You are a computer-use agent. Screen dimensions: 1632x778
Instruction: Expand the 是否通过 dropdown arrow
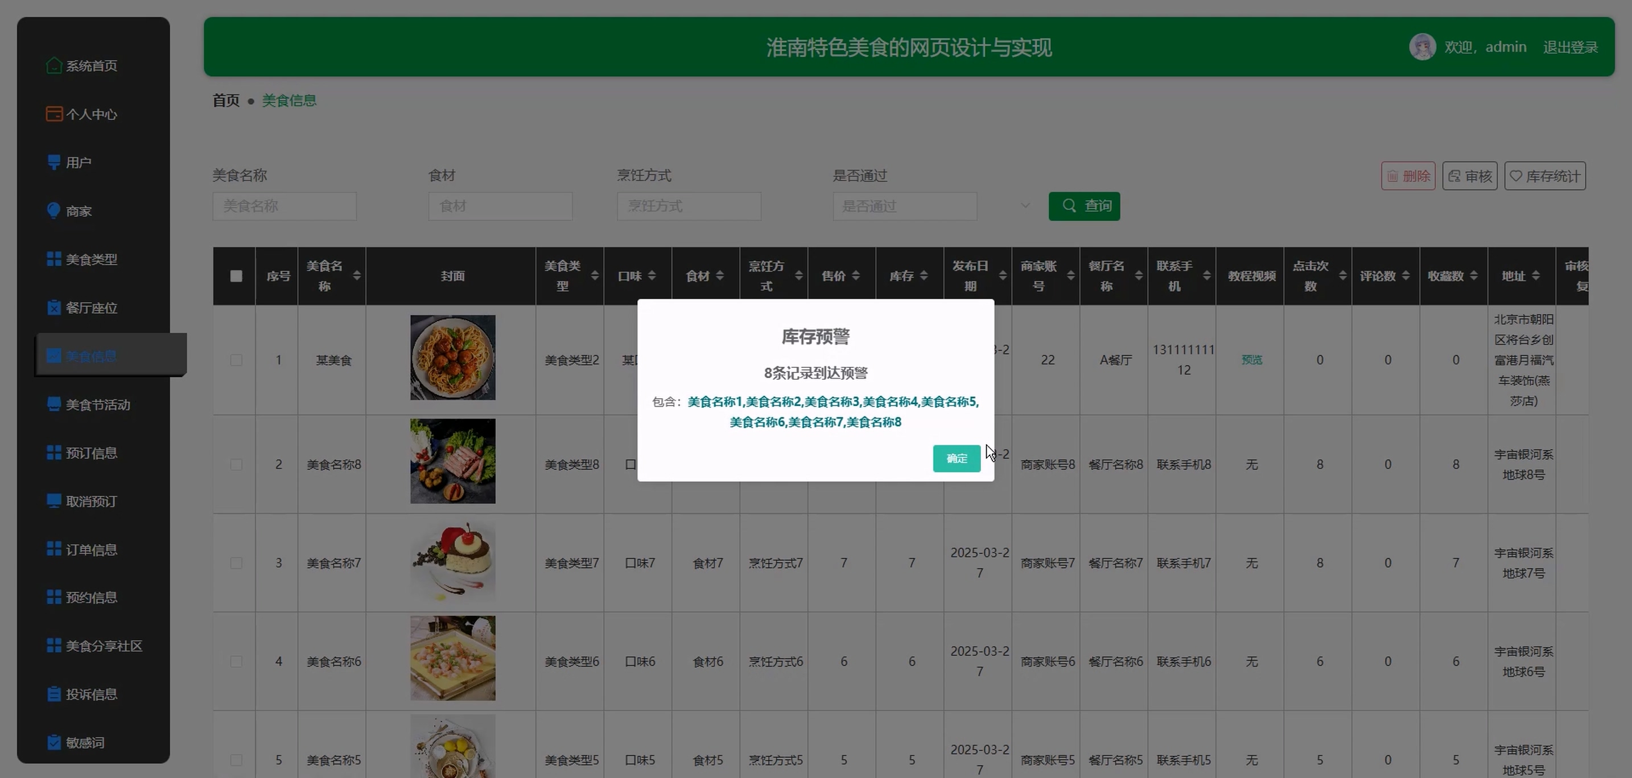coord(1024,206)
